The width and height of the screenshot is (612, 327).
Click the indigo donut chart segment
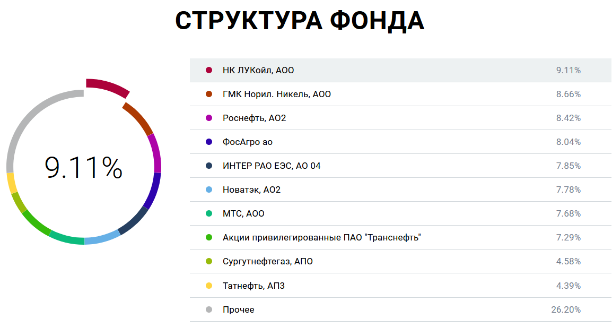coord(153,191)
